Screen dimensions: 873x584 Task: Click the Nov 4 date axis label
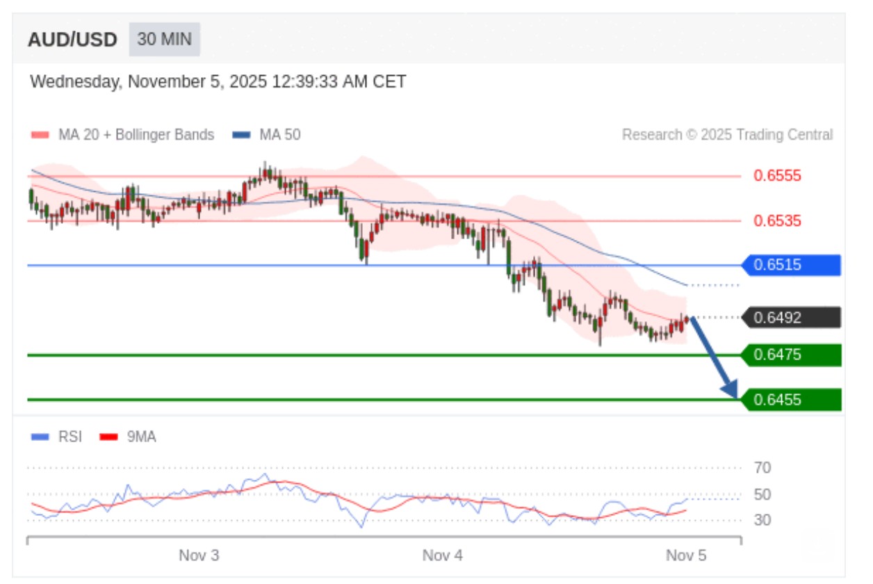tap(442, 555)
